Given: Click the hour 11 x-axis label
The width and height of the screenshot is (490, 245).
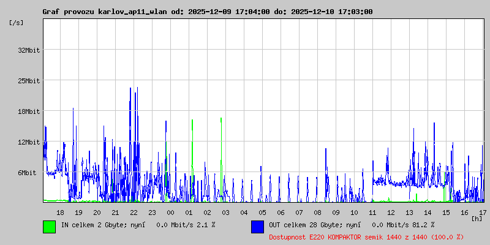Looking at the screenshot, I should (x=372, y=213).
